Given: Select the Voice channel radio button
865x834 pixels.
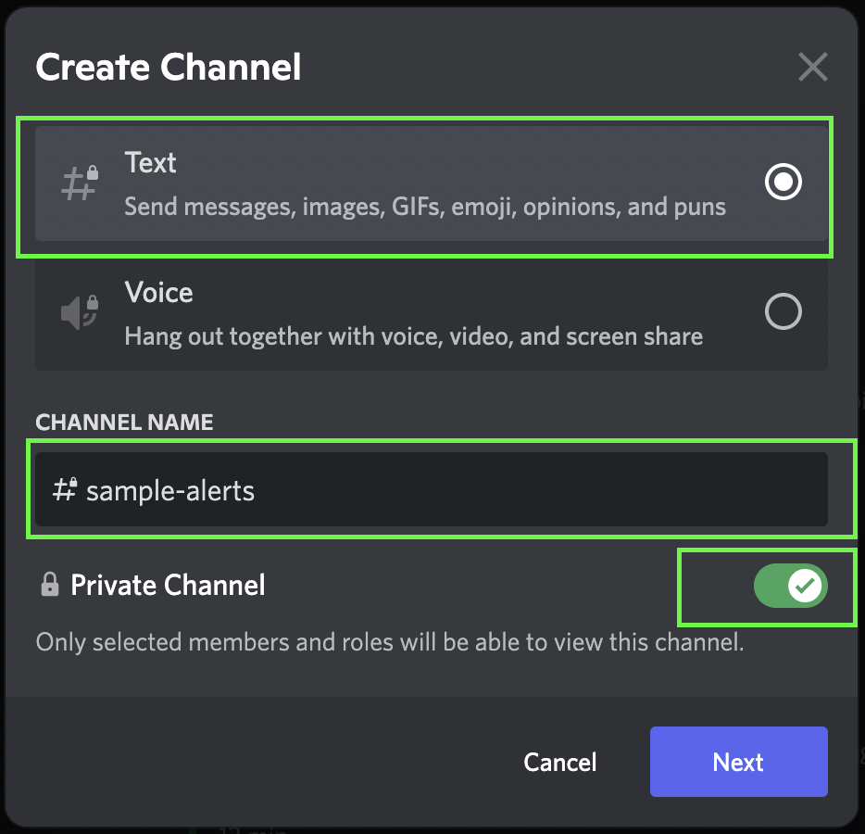Looking at the screenshot, I should [x=783, y=311].
